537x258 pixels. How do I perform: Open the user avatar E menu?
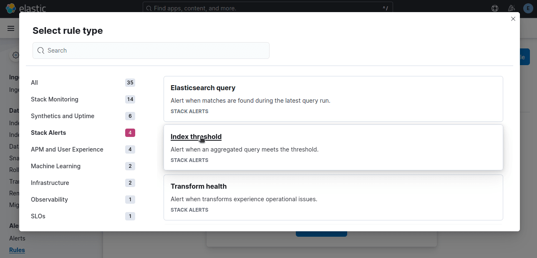pyautogui.click(x=528, y=8)
